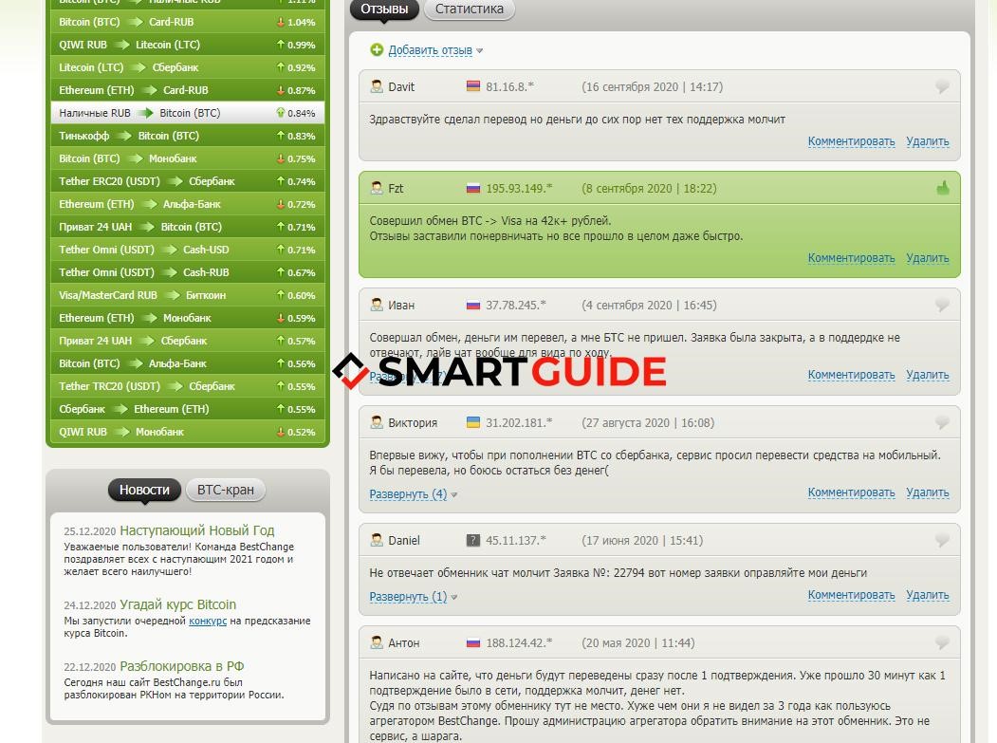
Task: Click Удалить in Иван's review
Action: tap(927, 375)
